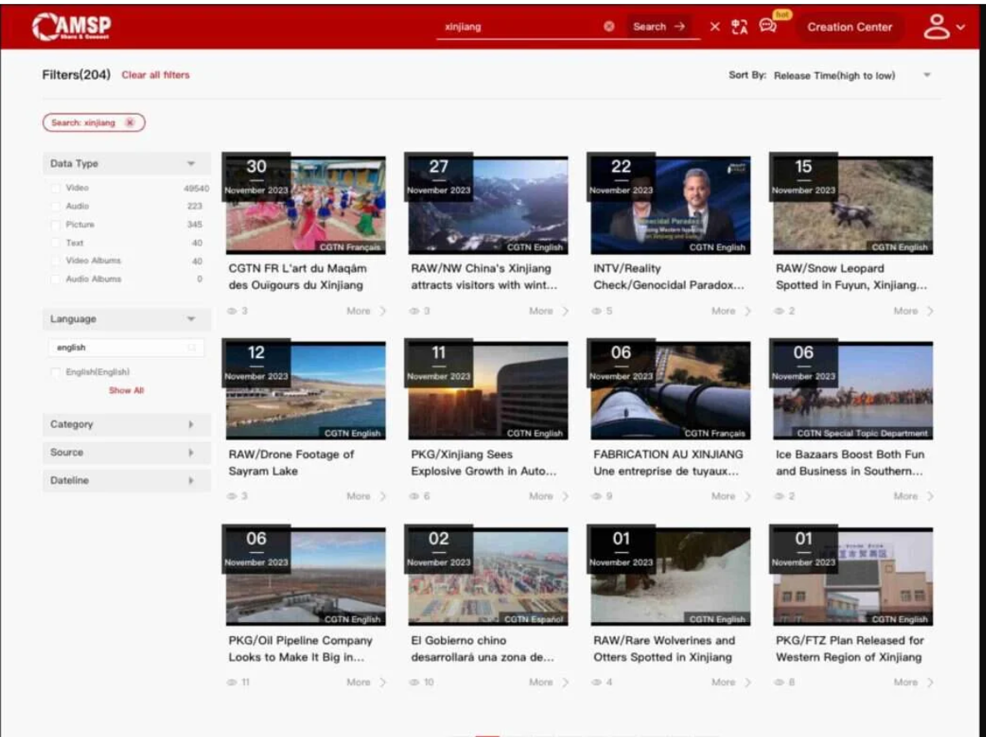Toggle the Text data type checkbox

(55, 242)
